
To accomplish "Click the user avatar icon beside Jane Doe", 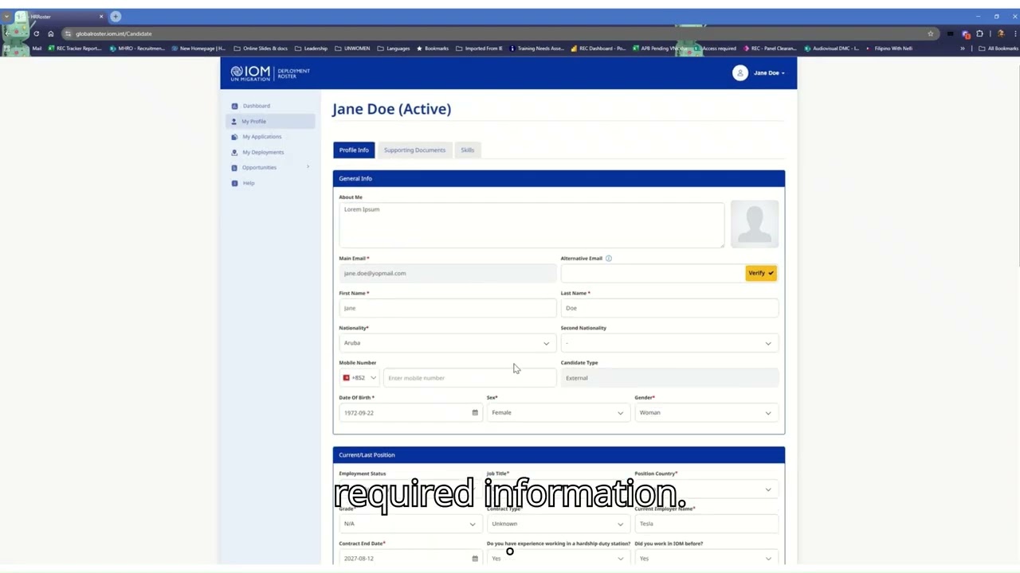I will click(x=740, y=73).
